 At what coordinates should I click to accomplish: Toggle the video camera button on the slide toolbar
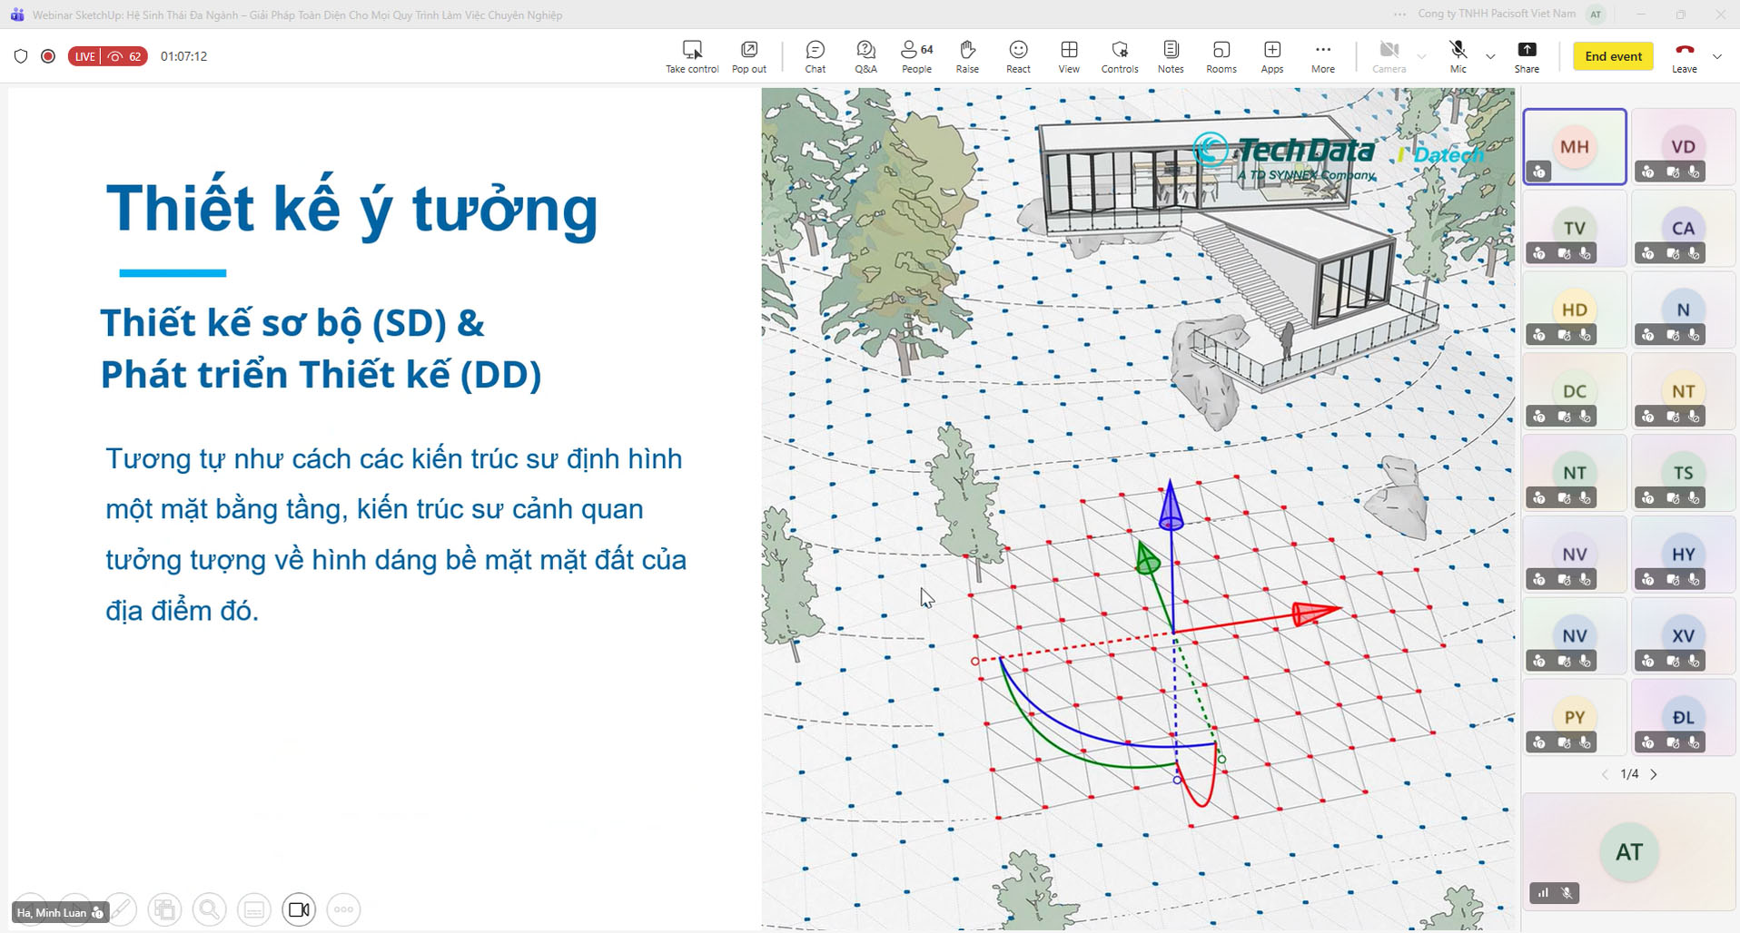pos(299,909)
